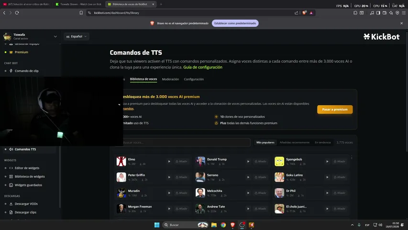Open Descargar VODs in sidebar

point(26,204)
